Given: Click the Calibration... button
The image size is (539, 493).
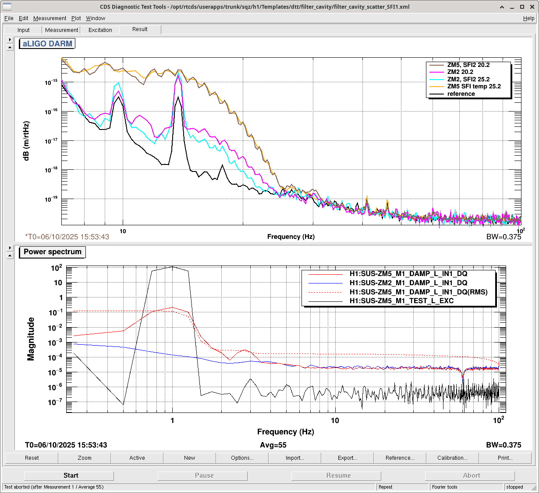Looking at the screenshot, I should (452, 458).
